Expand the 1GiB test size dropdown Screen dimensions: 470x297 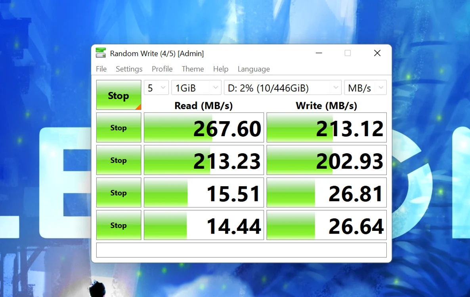point(196,88)
